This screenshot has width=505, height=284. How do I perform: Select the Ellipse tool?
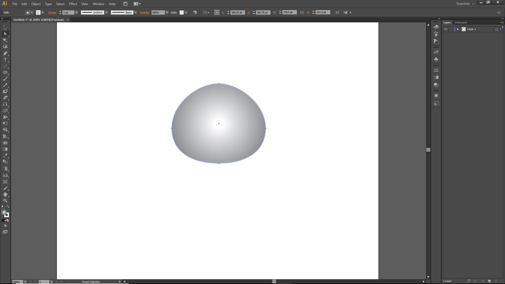coord(5,73)
